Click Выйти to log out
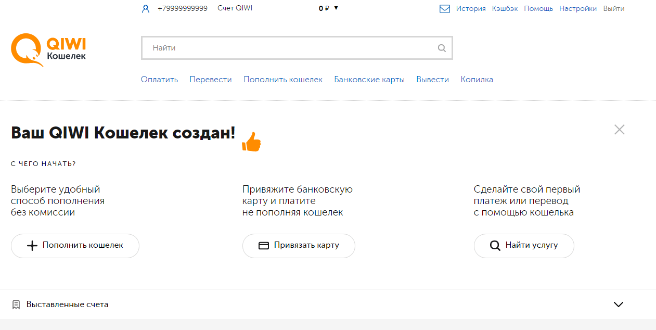 614,9
